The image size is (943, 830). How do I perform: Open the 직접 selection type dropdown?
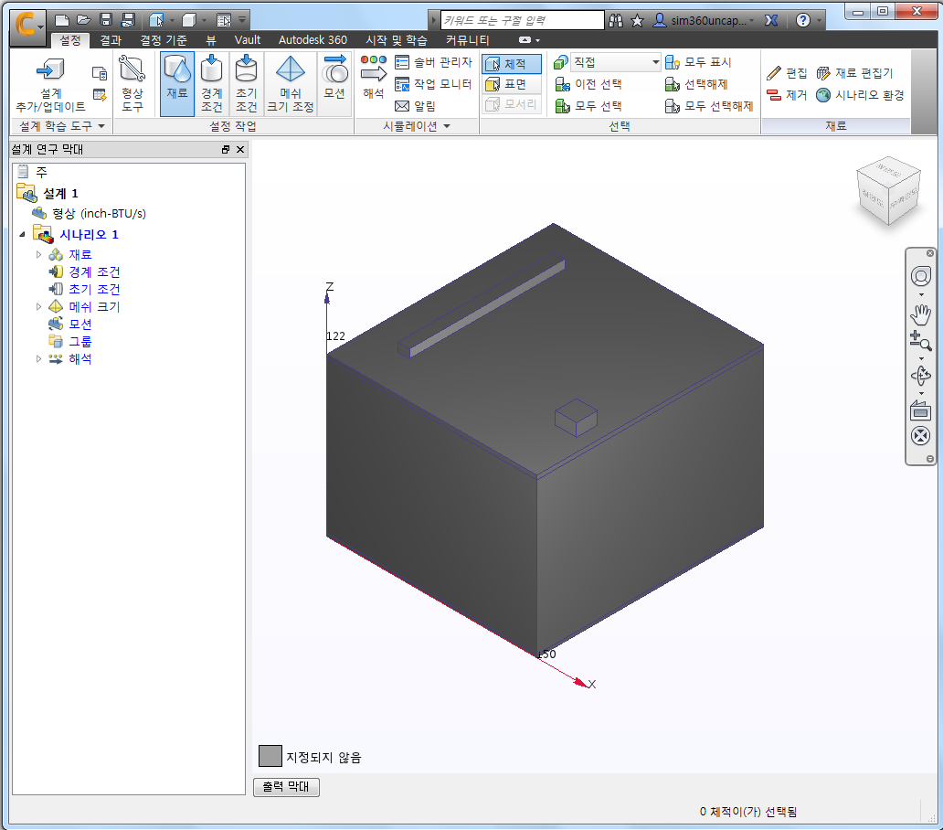tap(615, 62)
